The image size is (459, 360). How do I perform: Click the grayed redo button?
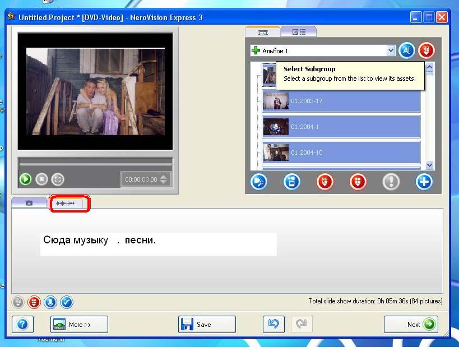[x=302, y=324]
